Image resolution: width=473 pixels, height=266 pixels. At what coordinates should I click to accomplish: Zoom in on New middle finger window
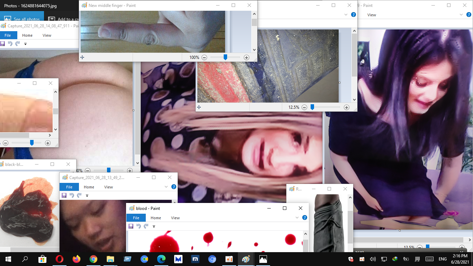point(247,57)
